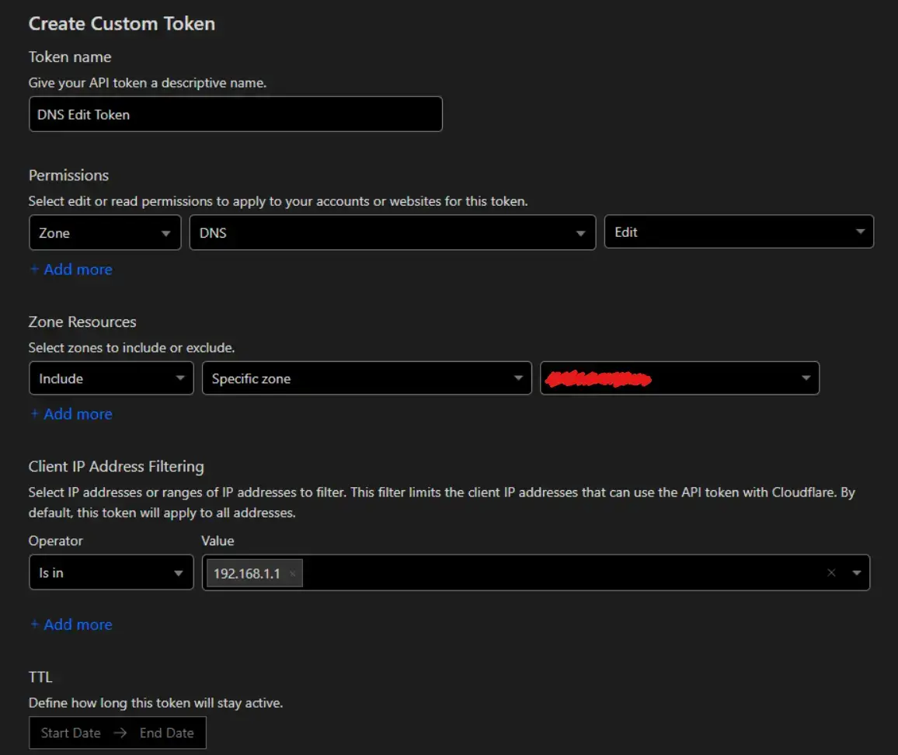
Task: Change the Edit access level dropdown
Action: (739, 231)
